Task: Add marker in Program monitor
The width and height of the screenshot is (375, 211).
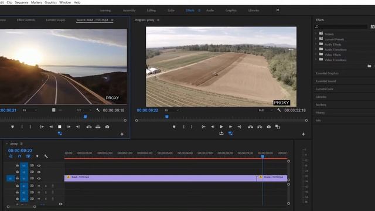Action: pyautogui.click(x=174, y=127)
